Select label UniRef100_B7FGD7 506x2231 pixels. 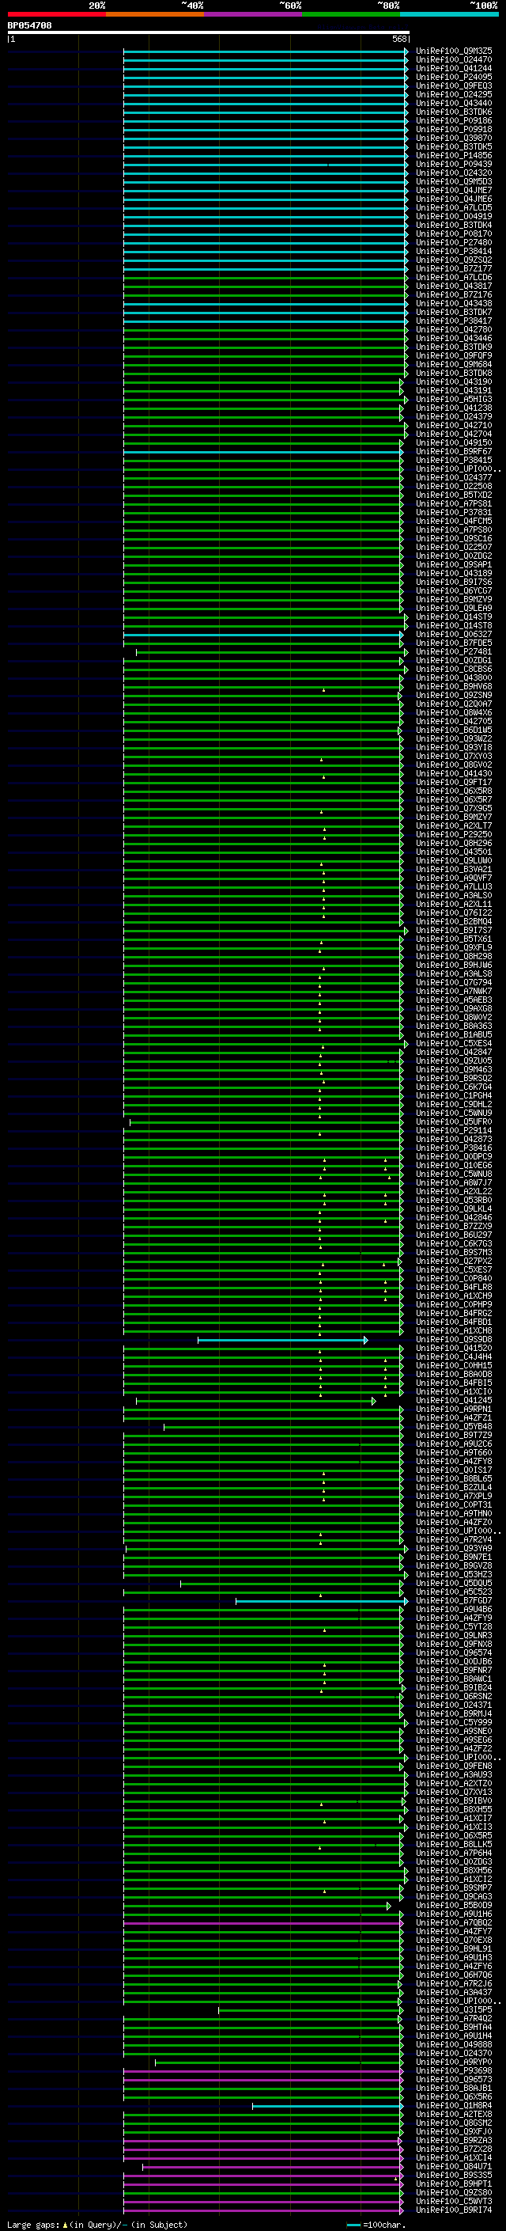click(454, 1600)
